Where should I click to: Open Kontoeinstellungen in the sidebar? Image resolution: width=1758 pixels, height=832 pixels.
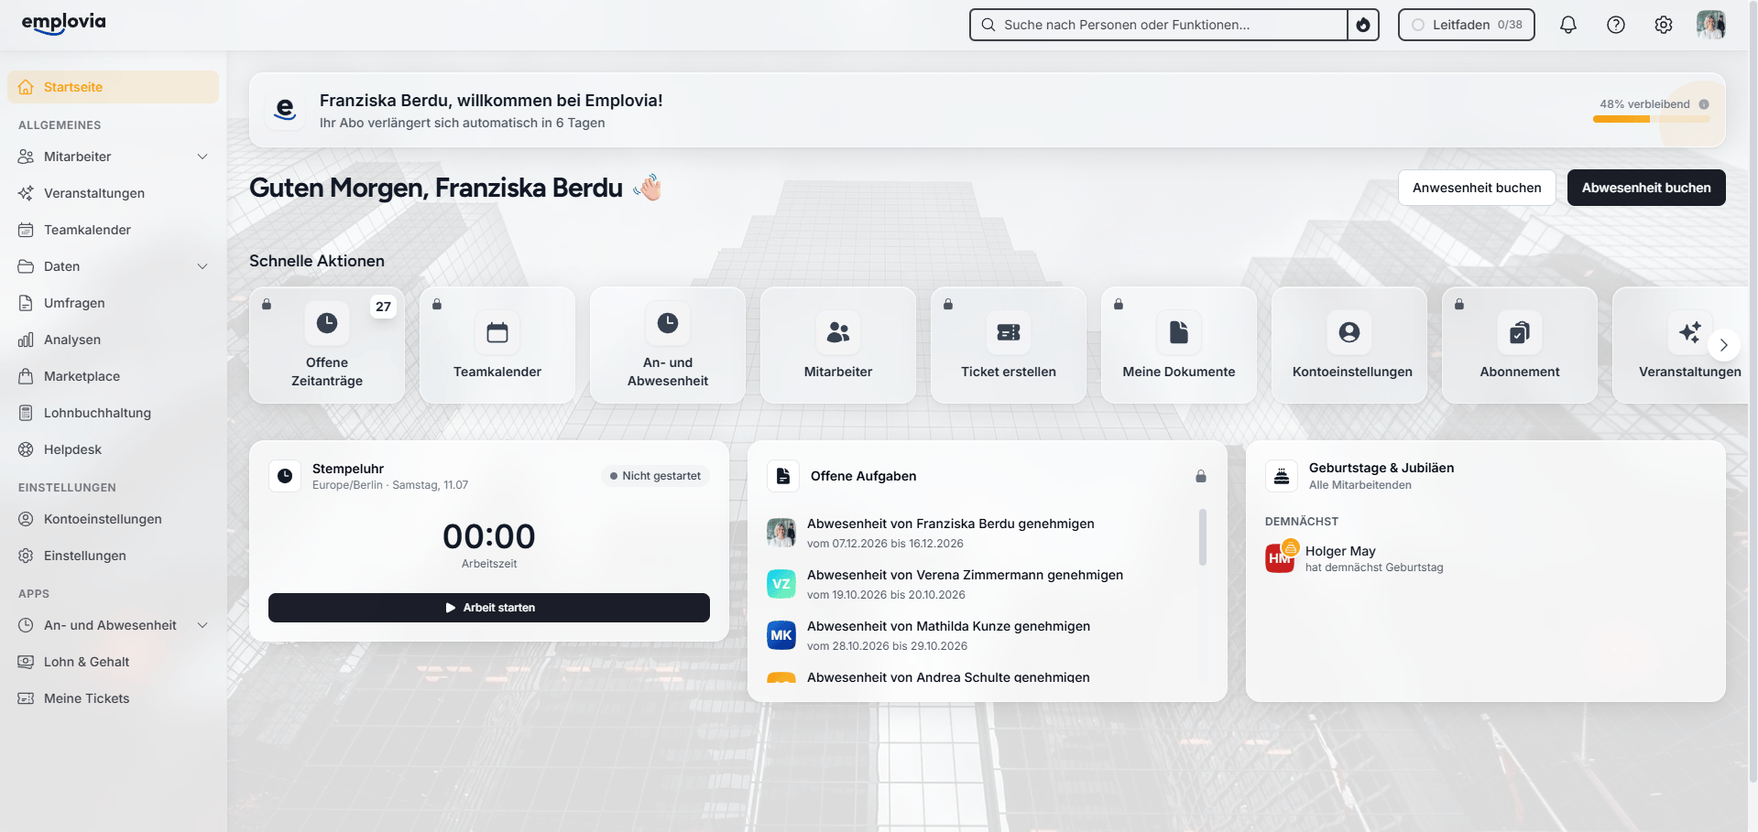(x=113, y=519)
